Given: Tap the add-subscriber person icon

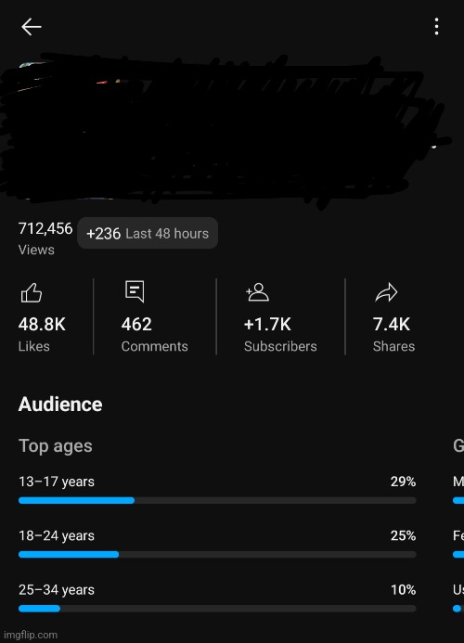Looking at the screenshot, I should [x=257, y=292].
